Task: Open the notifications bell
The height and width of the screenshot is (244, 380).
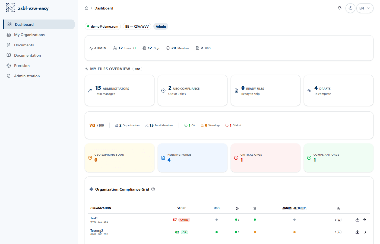Action: [x=340, y=8]
